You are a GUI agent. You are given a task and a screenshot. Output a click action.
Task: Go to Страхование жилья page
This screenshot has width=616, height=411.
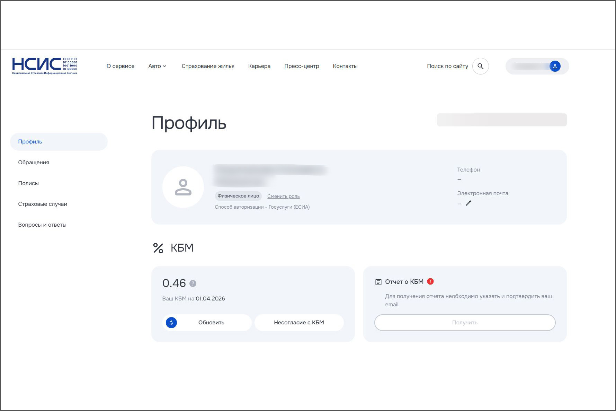click(208, 66)
